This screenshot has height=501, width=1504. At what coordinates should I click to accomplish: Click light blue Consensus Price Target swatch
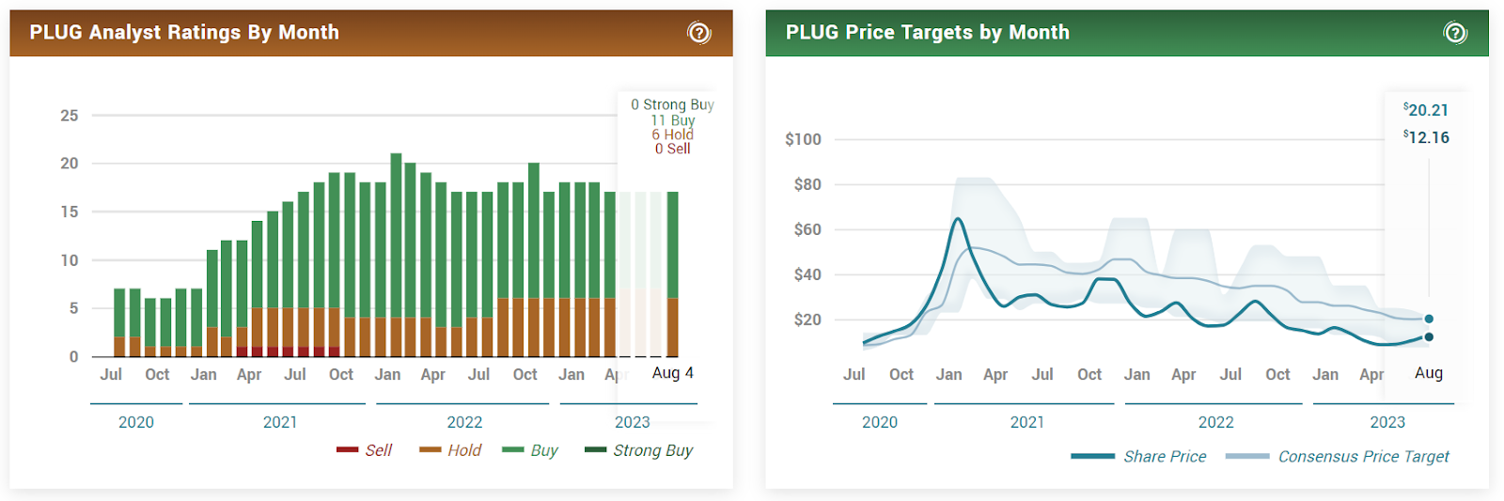pos(1248,456)
